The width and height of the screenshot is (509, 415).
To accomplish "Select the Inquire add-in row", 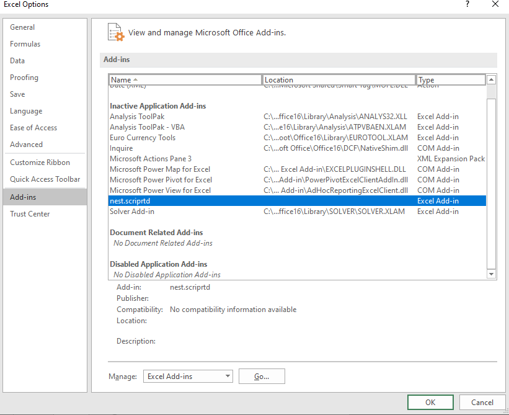I will click(298, 148).
